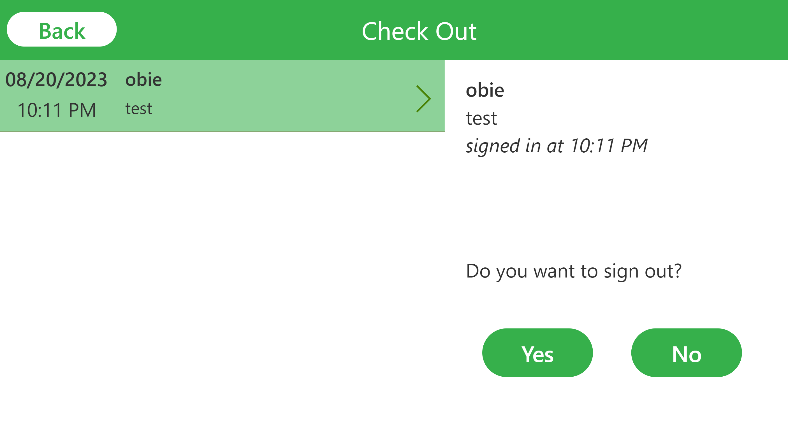Expand the obie entry chevron arrow
Image resolution: width=788 pixels, height=443 pixels.
(x=423, y=99)
